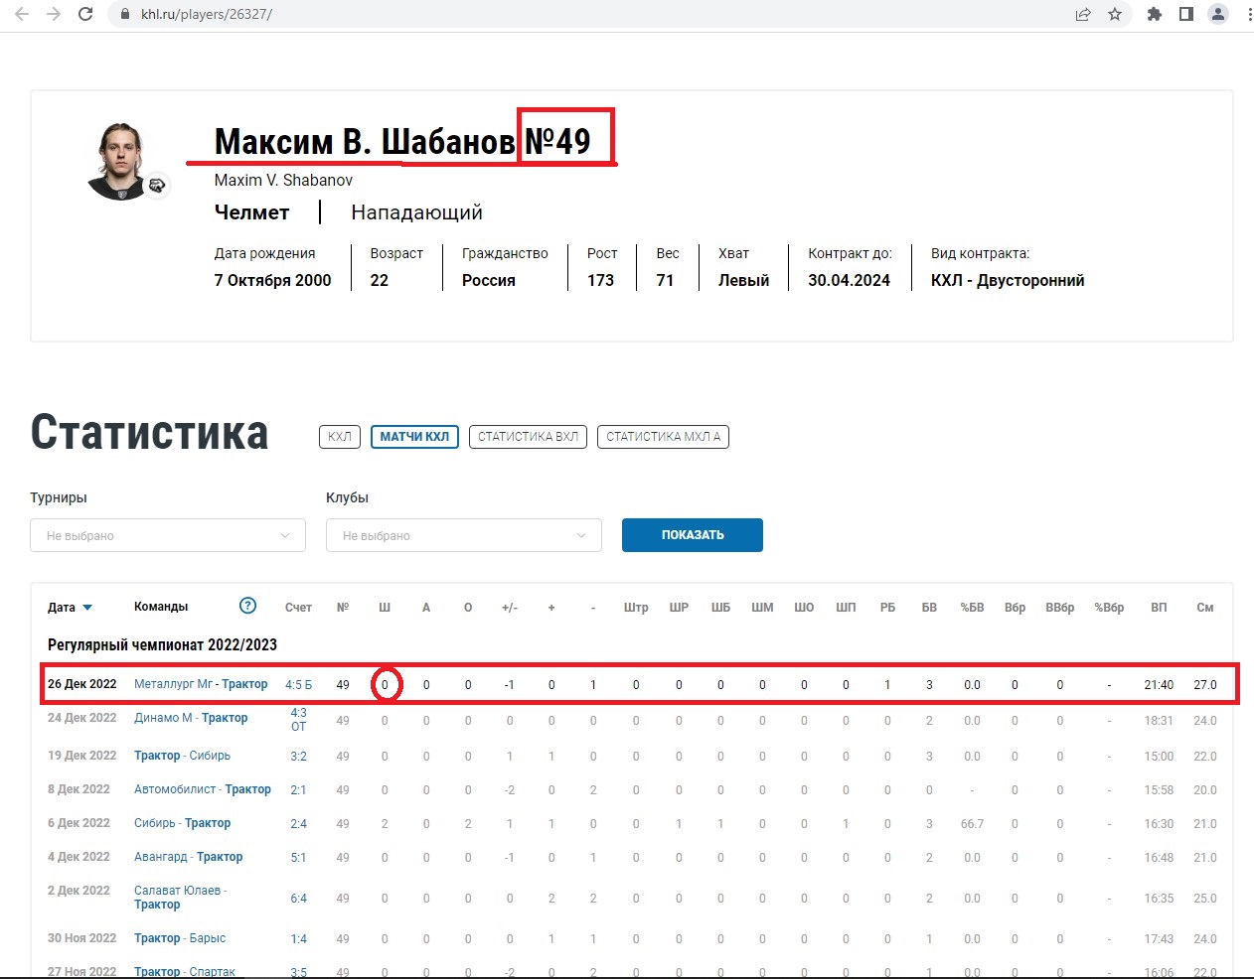Open the 5:1 match score link
Screen dimensions: 1254x979
pos(298,858)
